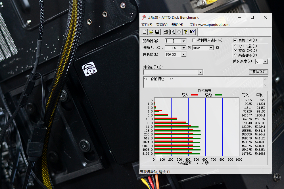The image size is (284, 189).
Task: Open a saved benchmark file icon
Action: click(x=151, y=32)
